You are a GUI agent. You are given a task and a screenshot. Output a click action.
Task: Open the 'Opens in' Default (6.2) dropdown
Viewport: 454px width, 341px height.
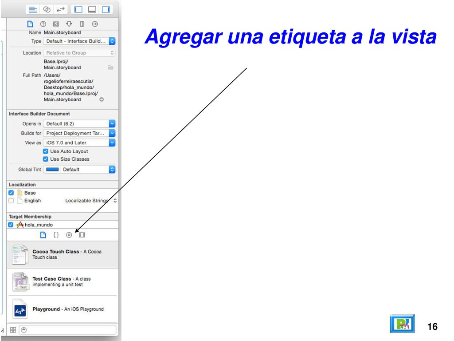point(79,124)
